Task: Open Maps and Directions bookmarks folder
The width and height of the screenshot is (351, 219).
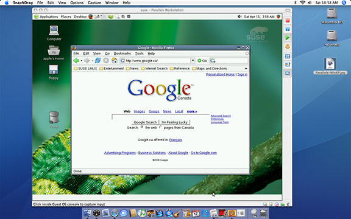Action: click(x=210, y=68)
